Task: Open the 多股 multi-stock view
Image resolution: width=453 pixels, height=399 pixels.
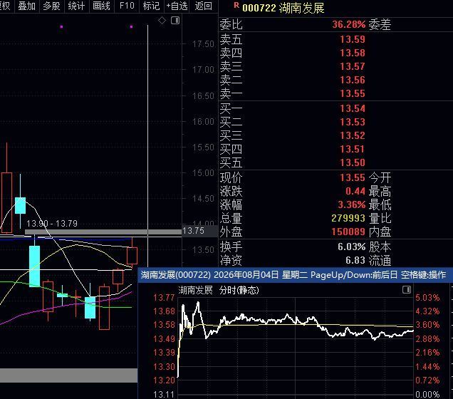Action: [x=51, y=6]
